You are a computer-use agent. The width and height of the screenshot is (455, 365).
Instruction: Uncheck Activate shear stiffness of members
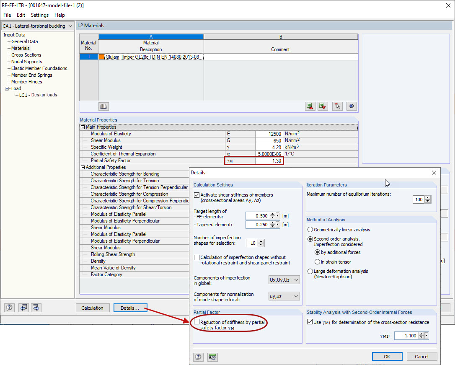(x=196, y=194)
